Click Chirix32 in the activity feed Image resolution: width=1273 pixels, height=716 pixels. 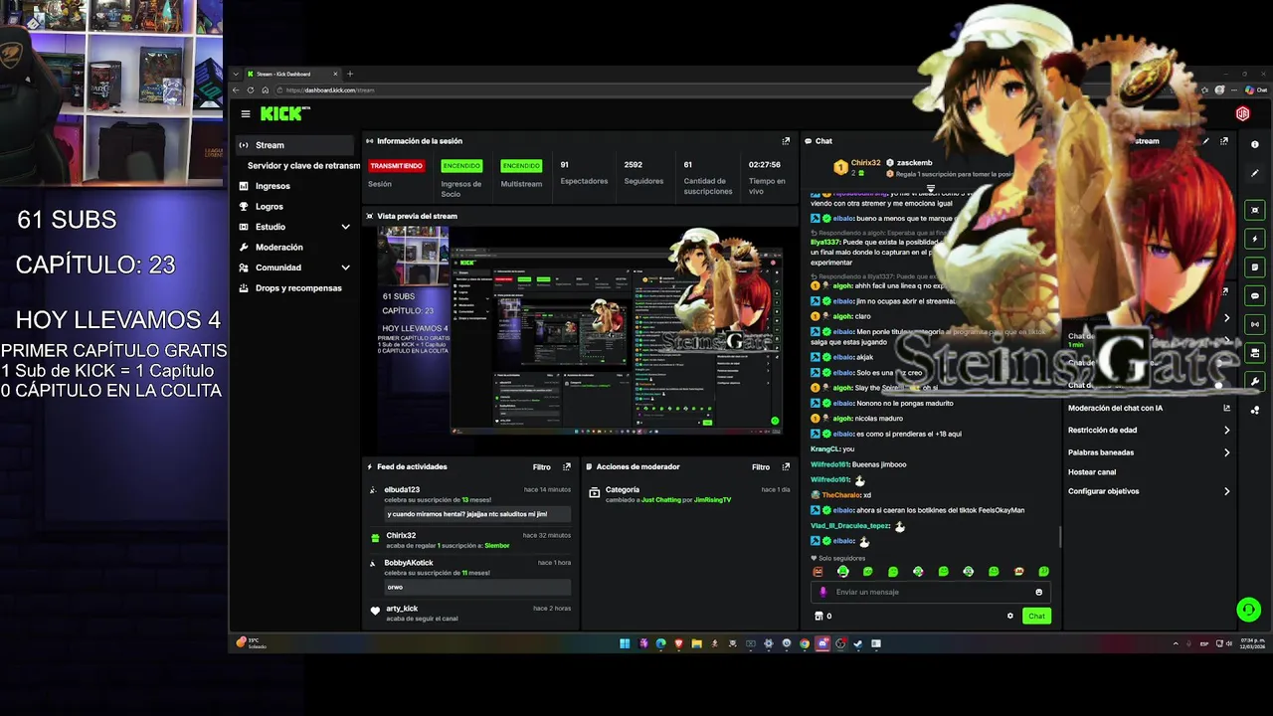(401, 535)
